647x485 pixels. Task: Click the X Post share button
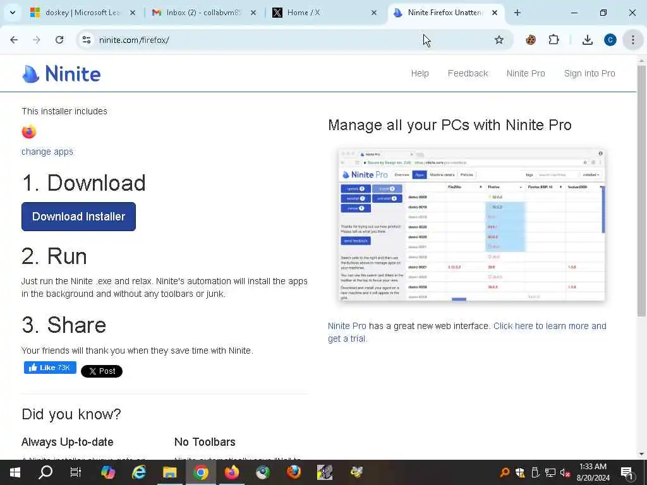point(102,371)
